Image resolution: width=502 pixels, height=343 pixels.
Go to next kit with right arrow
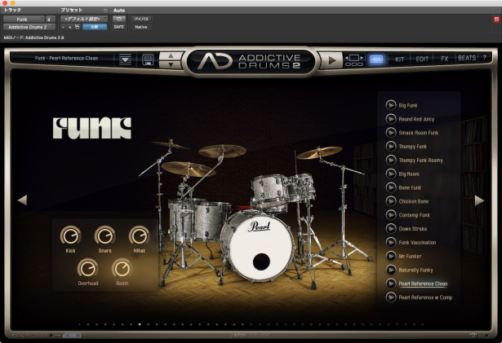click(479, 200)
